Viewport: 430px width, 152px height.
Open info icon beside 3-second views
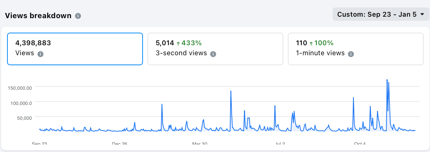[x=213, y=54]
